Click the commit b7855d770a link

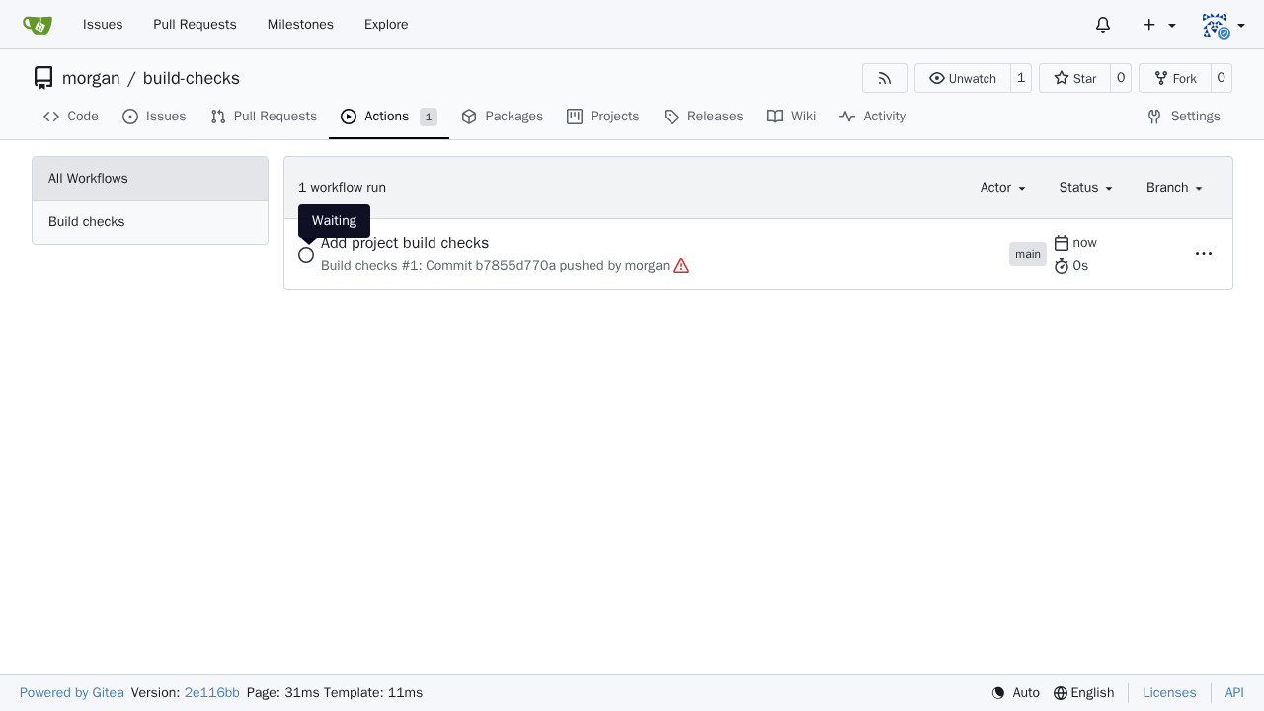(x=515, y=266)
